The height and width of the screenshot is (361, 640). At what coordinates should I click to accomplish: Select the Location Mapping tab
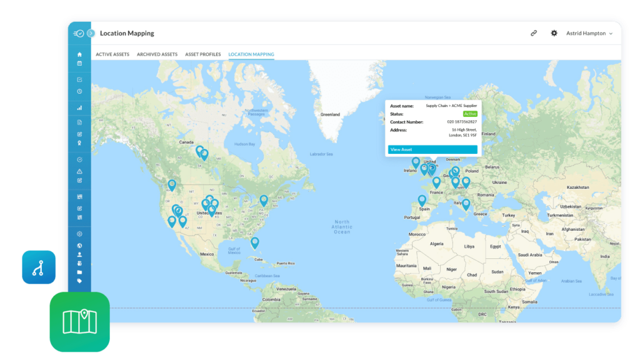(251, 54)
